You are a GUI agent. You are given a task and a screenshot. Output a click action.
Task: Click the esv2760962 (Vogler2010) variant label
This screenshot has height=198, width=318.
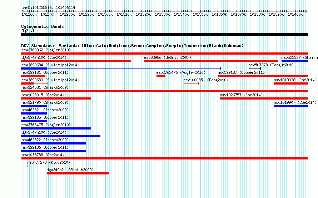point(46,50)
